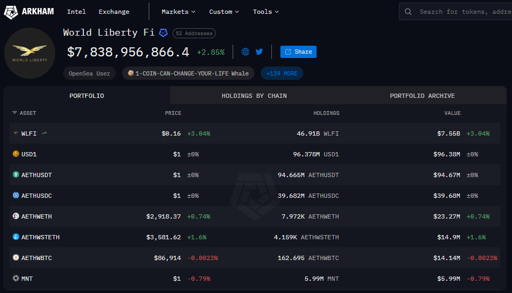Click the verified badge beside World Liberty Fi
The height and width of the screenshot is (293, 512).
(164, 33)
